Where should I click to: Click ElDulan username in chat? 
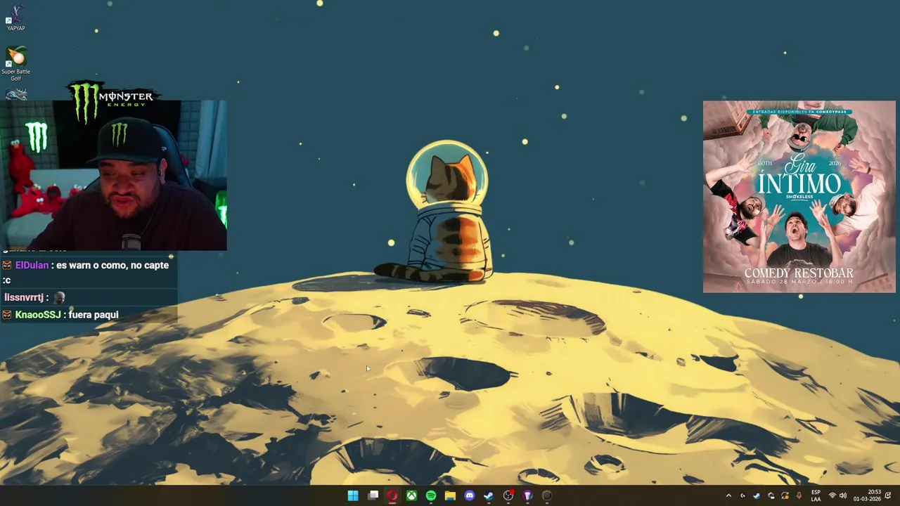(x=32, y=265)
